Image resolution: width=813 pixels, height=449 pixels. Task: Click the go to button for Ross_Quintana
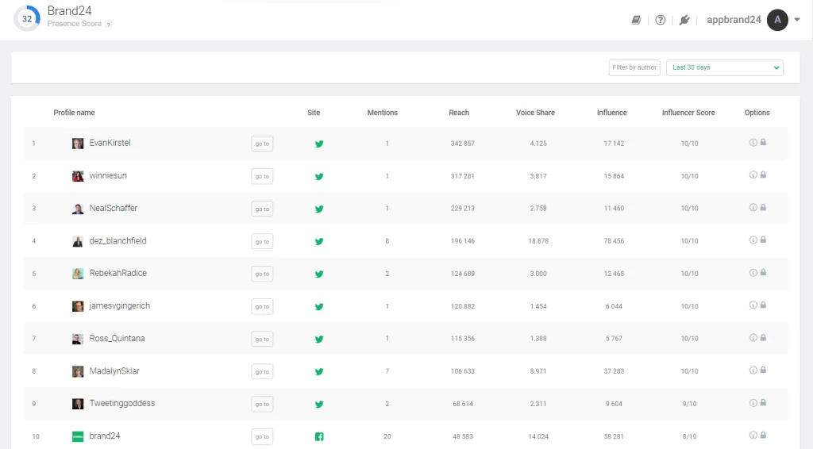coord(262,340)
